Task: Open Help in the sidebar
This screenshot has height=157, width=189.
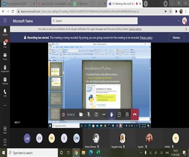Action: (x=5, y=142)
